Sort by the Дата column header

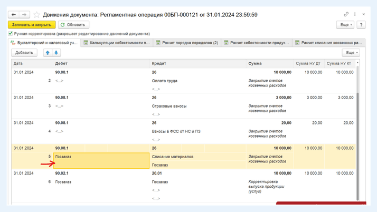(32, 63)
